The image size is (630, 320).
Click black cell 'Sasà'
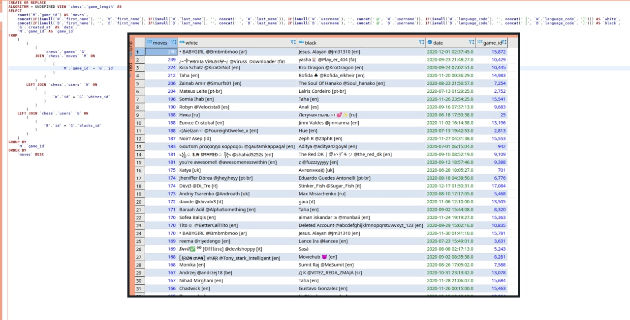click(361, 249)
